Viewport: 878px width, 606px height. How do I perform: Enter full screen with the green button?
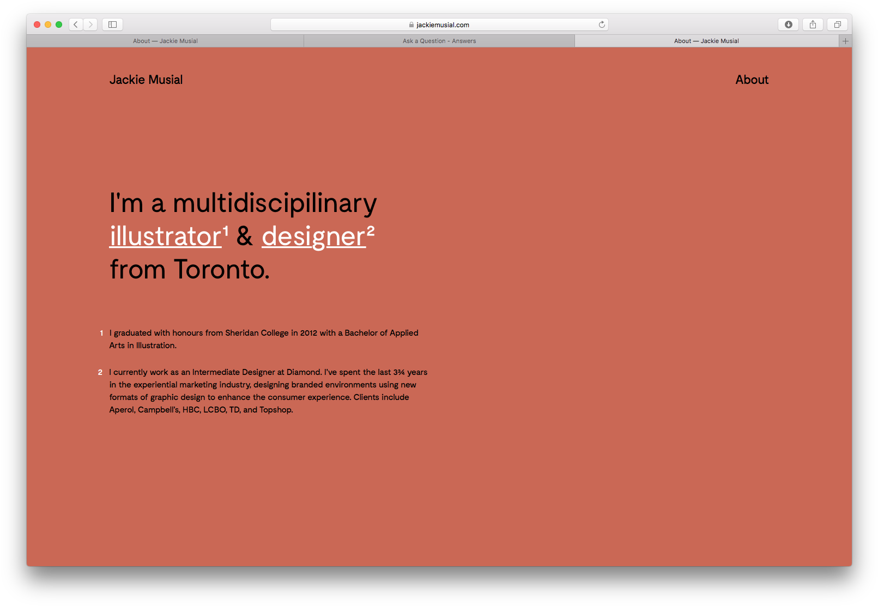click(59, 25)
